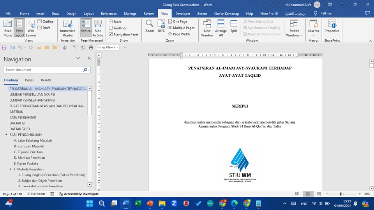The image size is (374, 210).
Task: Open a New Window of the document
Action: [207, 28]
